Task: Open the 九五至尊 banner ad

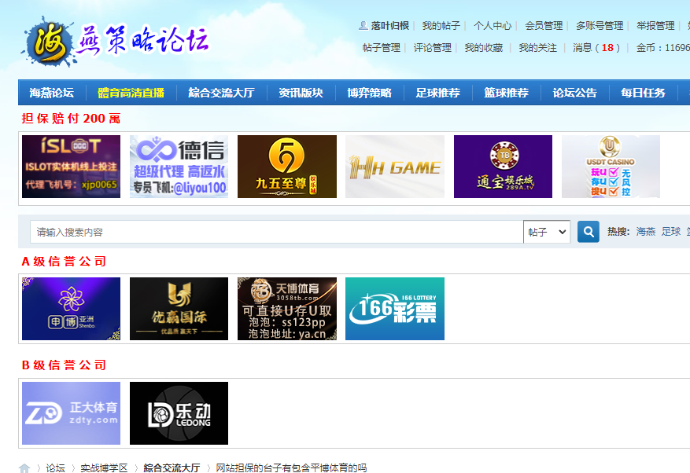Action: coord(287,167)
